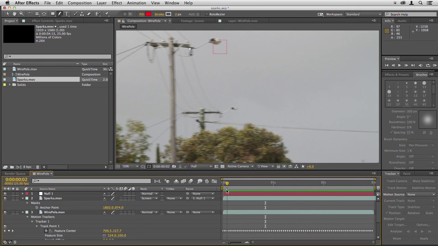Screen dimensions: 438x246
Task: Click the Feature Center stopwatch icon
Action: coord(46,231)
